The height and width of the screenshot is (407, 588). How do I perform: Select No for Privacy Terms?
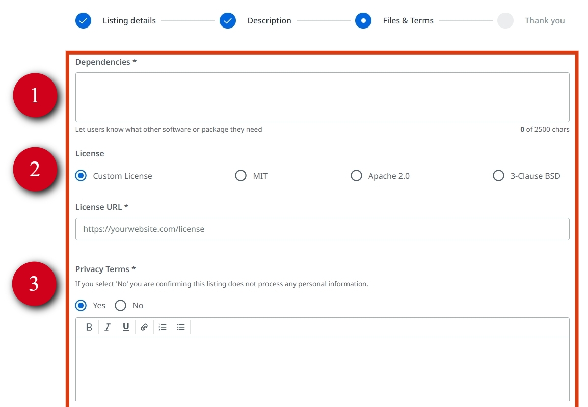coord(120,306)
